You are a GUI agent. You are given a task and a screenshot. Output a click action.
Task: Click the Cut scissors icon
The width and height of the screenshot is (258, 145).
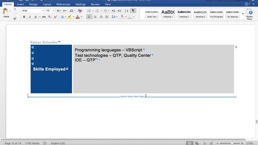pos(15,9)
